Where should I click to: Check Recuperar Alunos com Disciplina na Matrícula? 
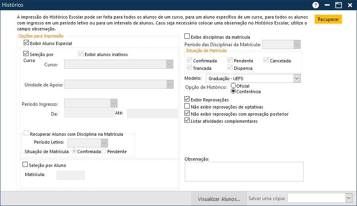tap(27, 134)
